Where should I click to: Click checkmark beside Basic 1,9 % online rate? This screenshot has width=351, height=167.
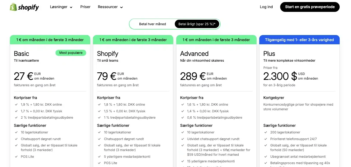coord(16,104)
